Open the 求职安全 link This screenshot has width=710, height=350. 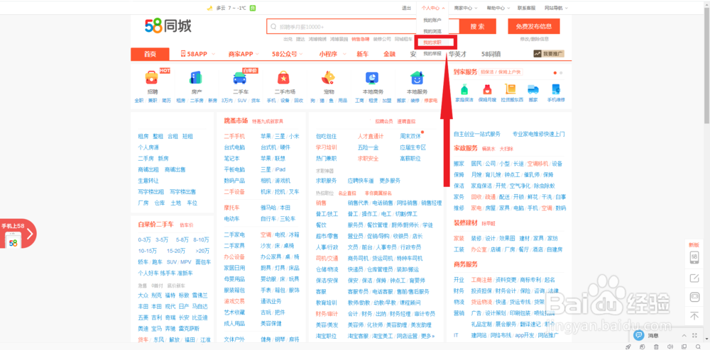point(368,159)
